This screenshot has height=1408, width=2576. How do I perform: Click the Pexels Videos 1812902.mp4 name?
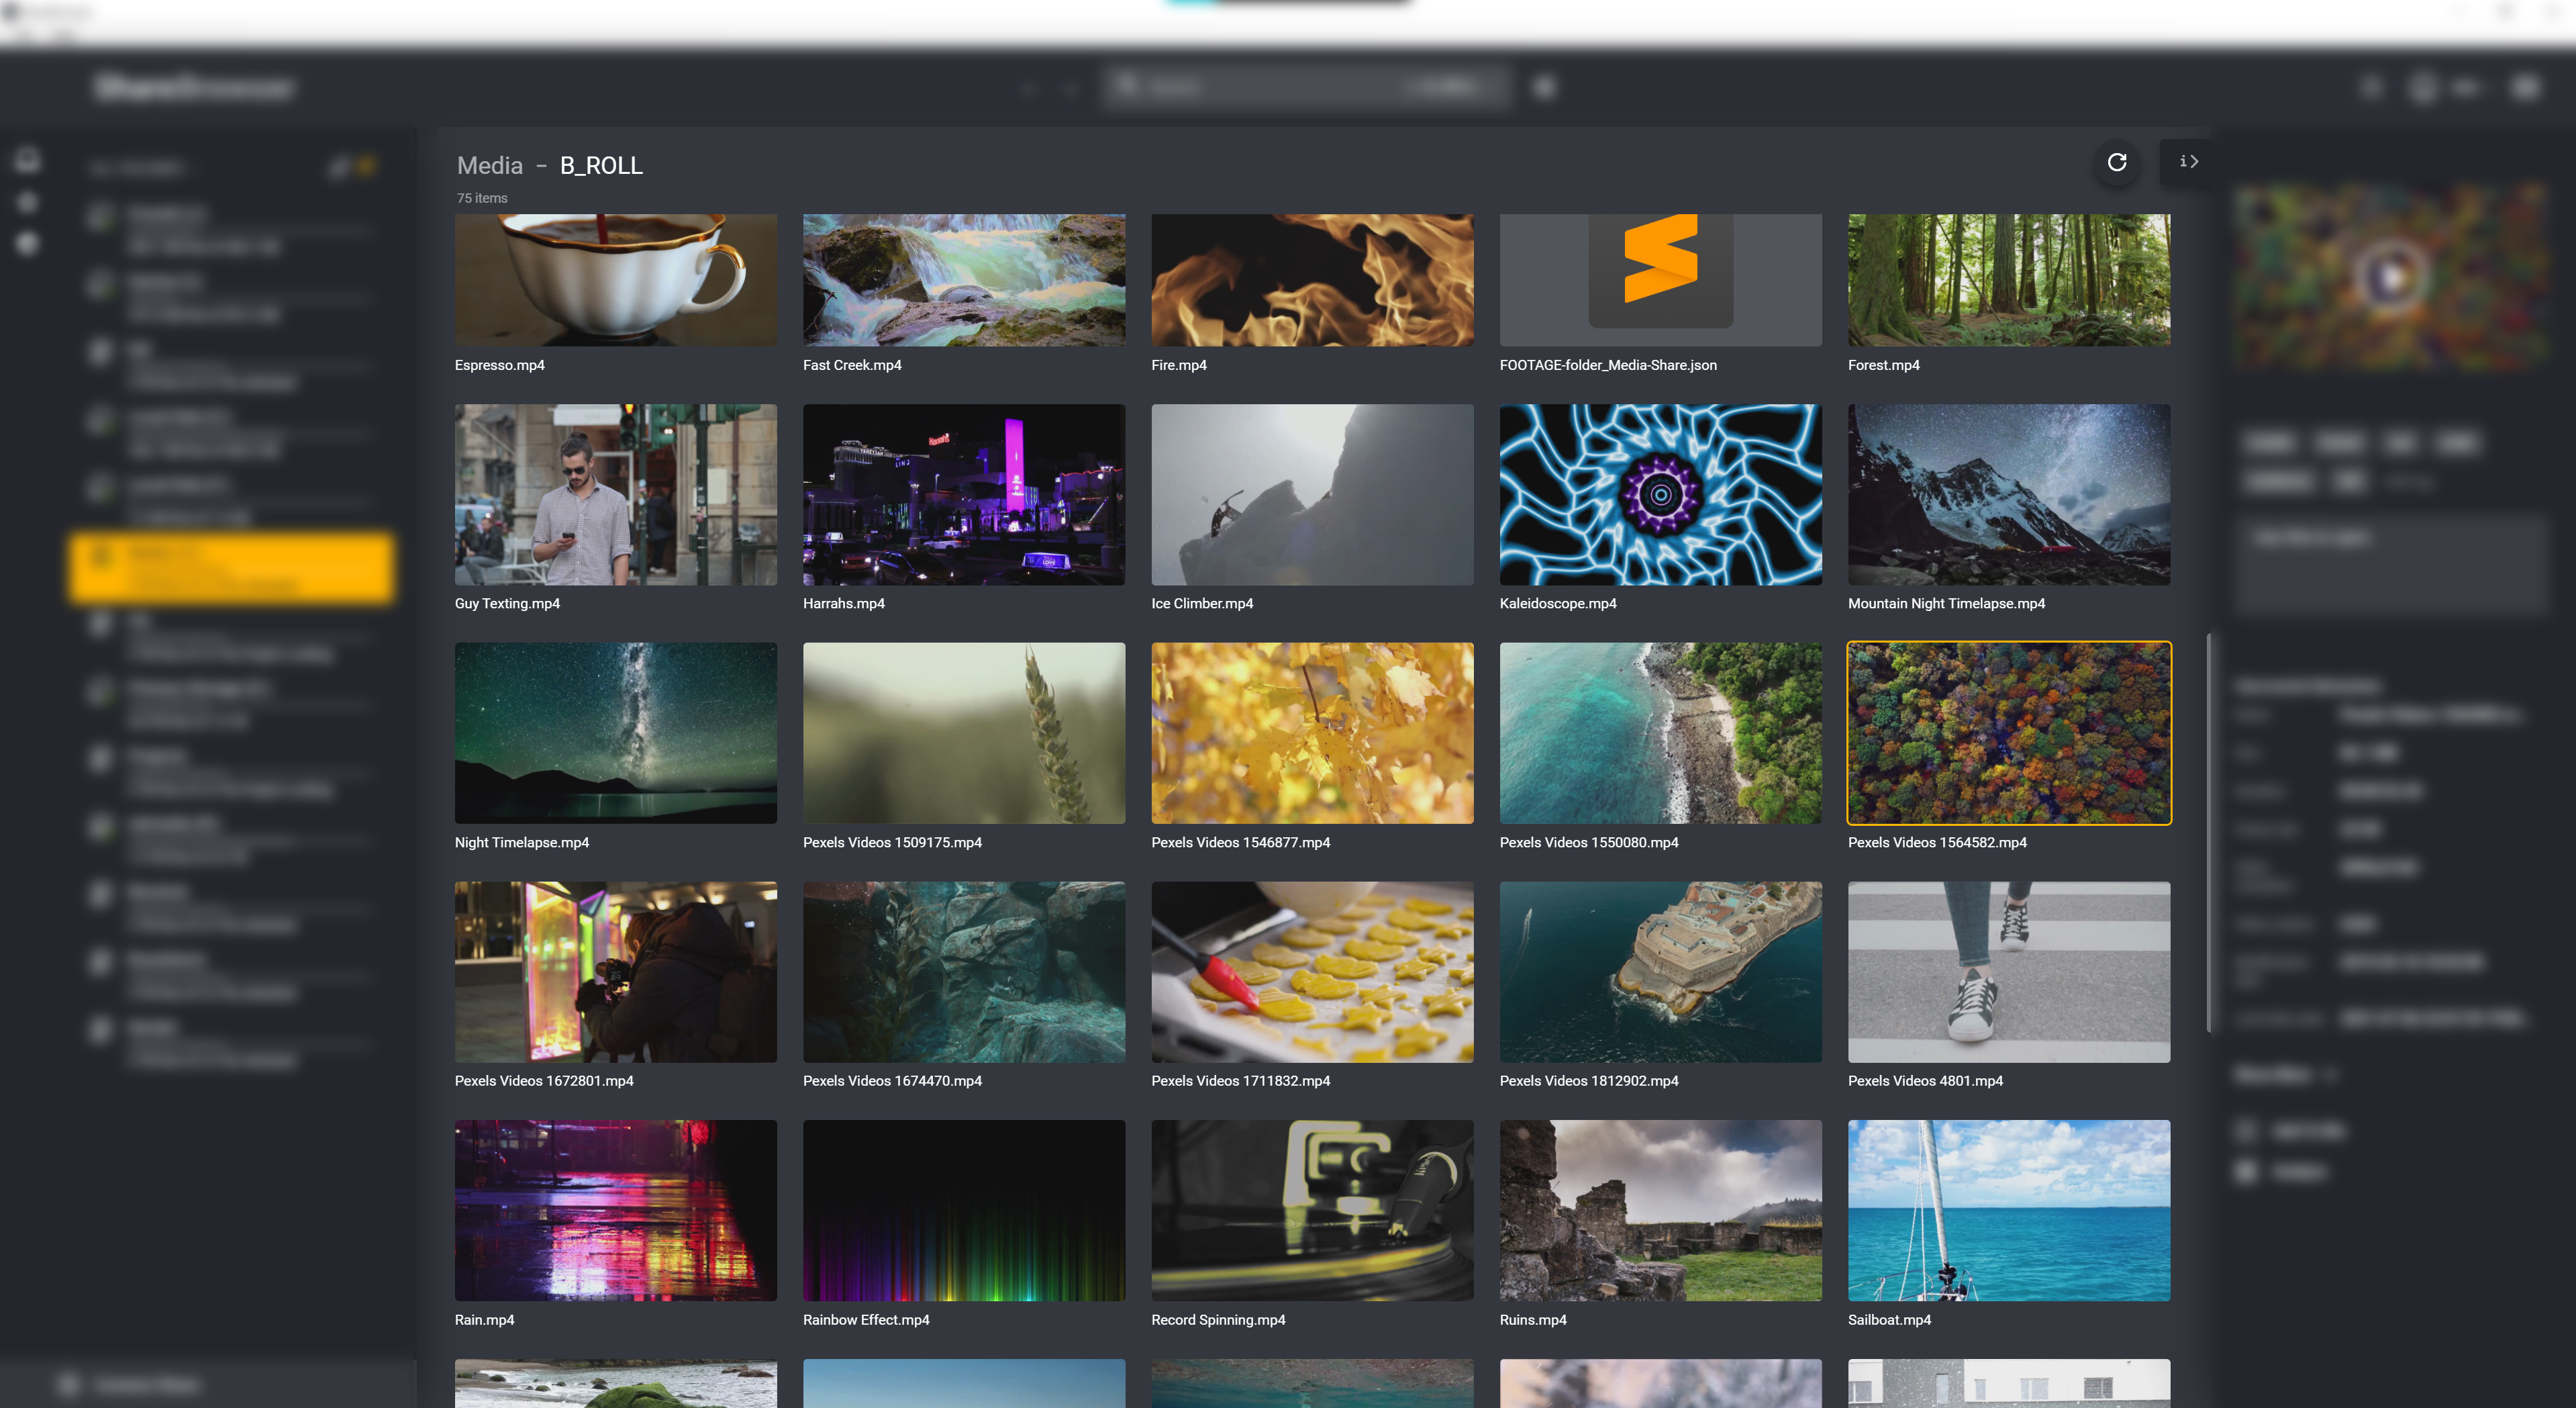pyautogui.click(x=1589, y=1081)
